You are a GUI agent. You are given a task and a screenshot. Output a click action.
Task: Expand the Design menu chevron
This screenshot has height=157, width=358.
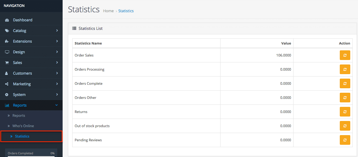tap(57, 52)
